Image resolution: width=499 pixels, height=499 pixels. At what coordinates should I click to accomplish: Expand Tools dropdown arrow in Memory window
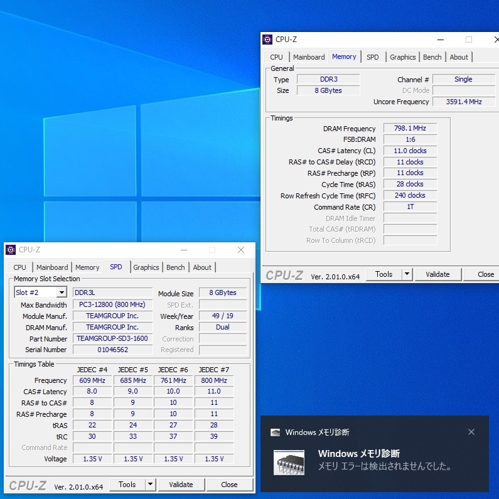[407, 274]
